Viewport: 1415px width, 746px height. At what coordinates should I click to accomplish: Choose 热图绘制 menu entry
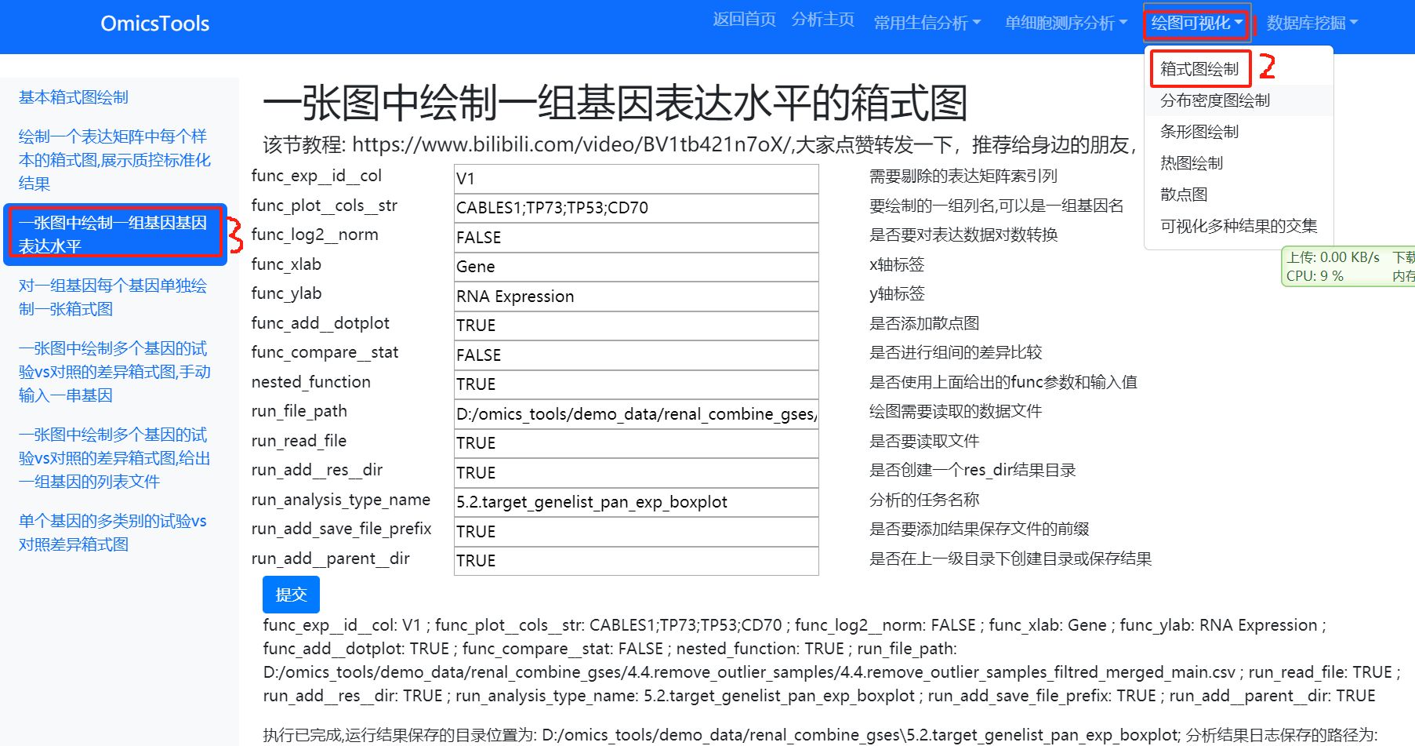(1192, 163)
